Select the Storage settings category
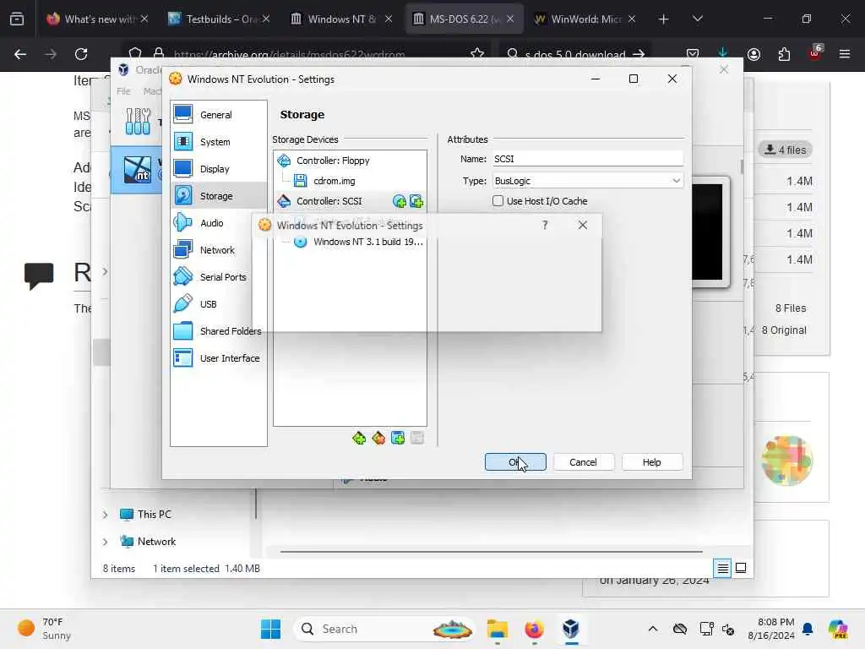Viewport: 865px width, 649px height. point(219,196)
